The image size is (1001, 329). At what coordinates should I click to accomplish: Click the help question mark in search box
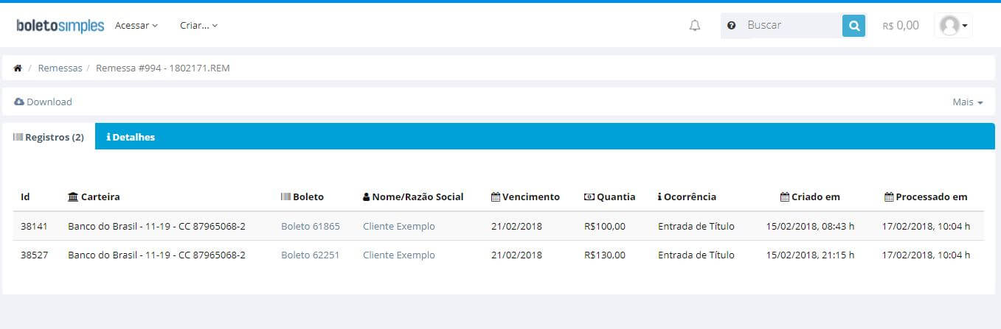tap(731, 26)
